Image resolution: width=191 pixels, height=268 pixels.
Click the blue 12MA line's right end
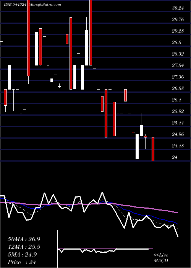178,224
